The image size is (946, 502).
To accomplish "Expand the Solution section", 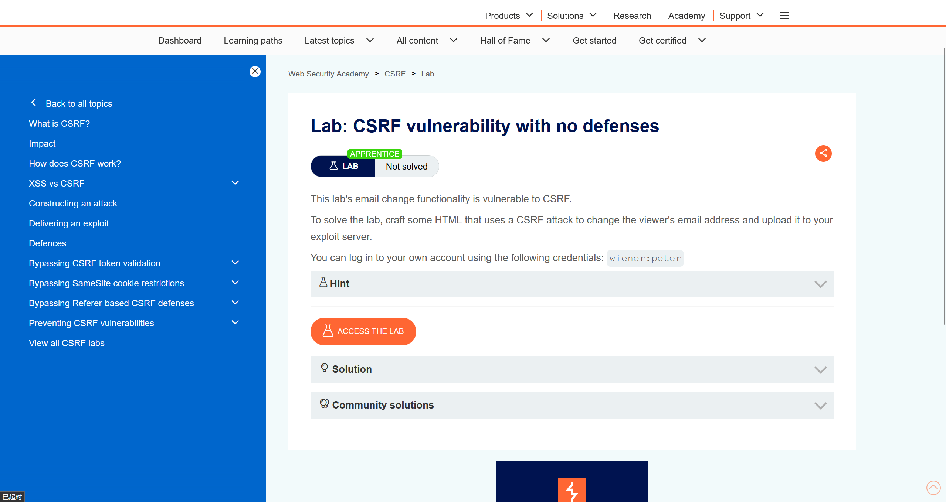I will (572, 369).
